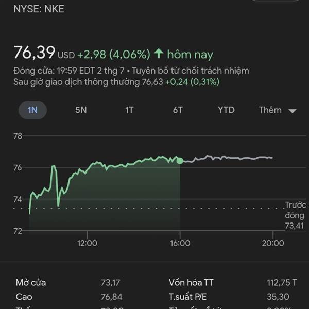Select the 1N time range tab
Screen dimensions: 309x309
click(x=32, y=110)
